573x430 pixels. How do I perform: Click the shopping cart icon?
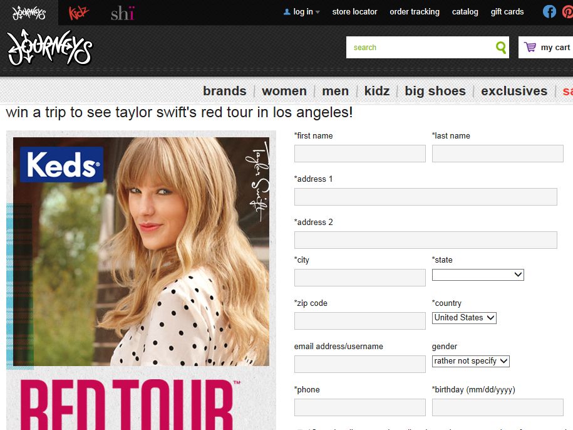[x=530, y=47]
